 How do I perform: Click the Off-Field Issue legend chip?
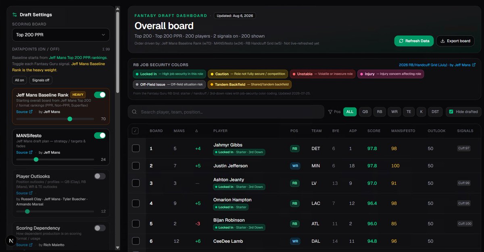(x=169, y=85)
